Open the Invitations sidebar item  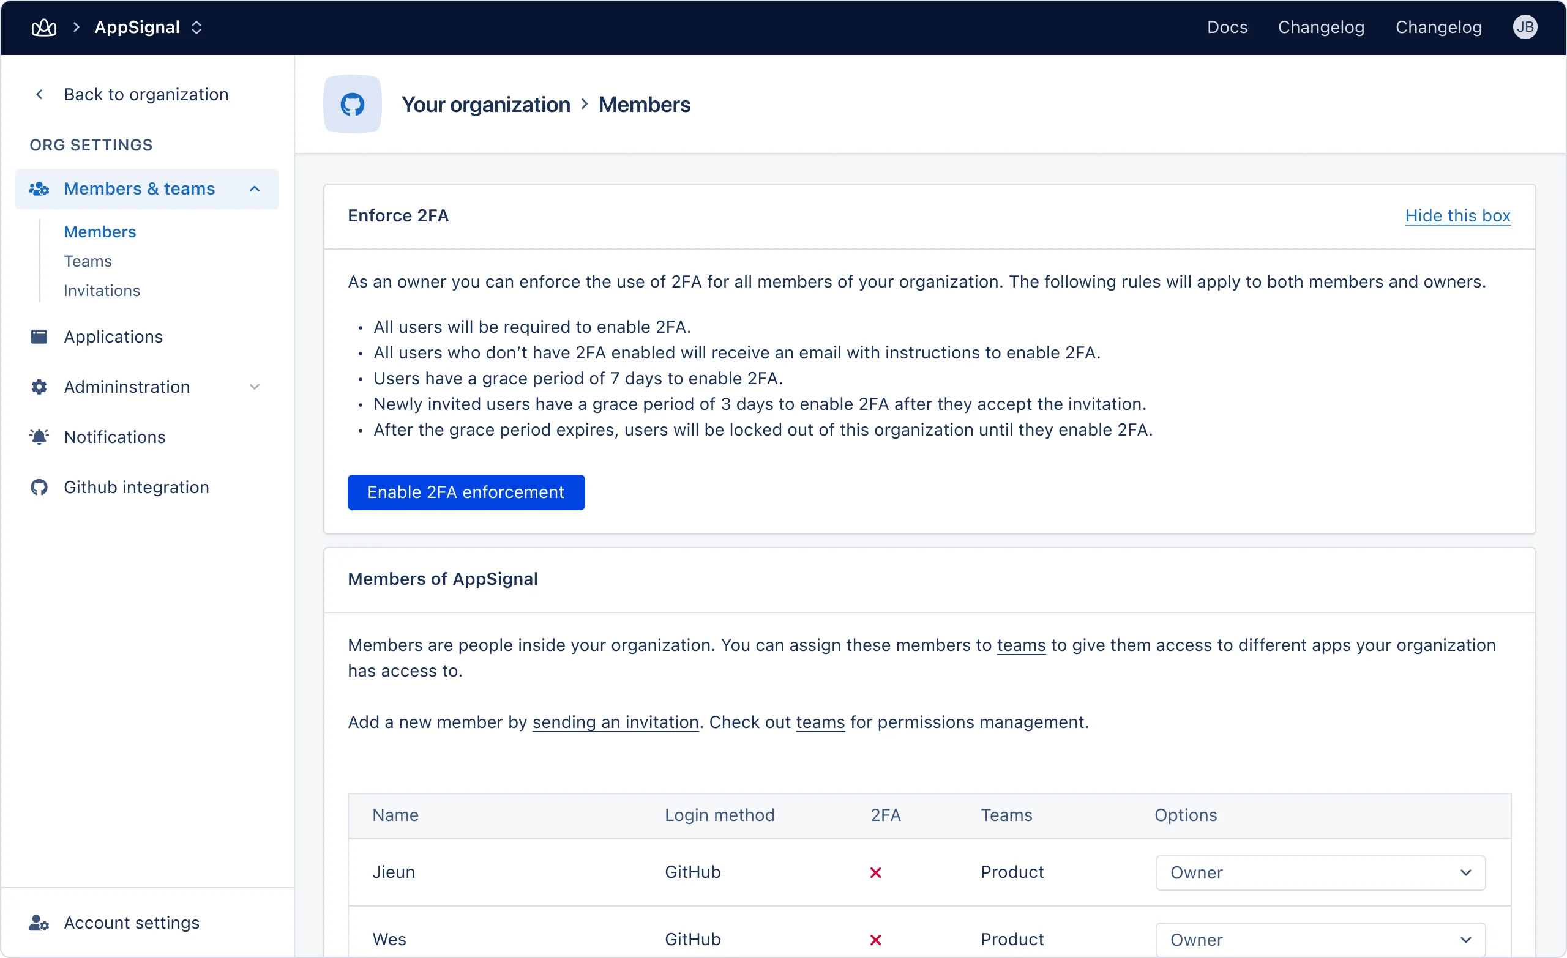tap(102, 291)
